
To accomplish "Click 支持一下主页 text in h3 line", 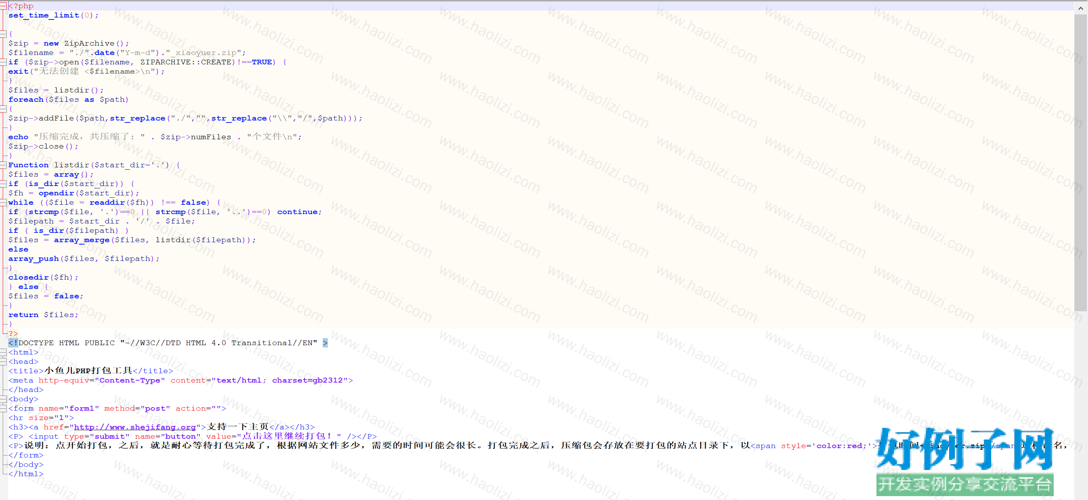I will coord(238,427).
